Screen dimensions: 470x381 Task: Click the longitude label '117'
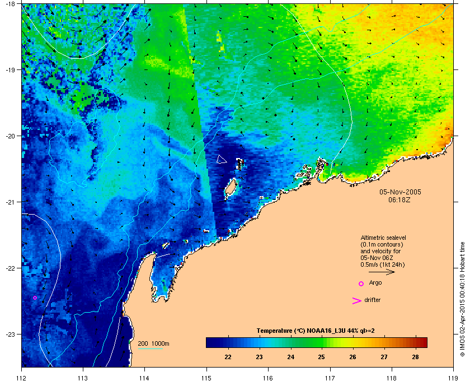tap(330, 378)
